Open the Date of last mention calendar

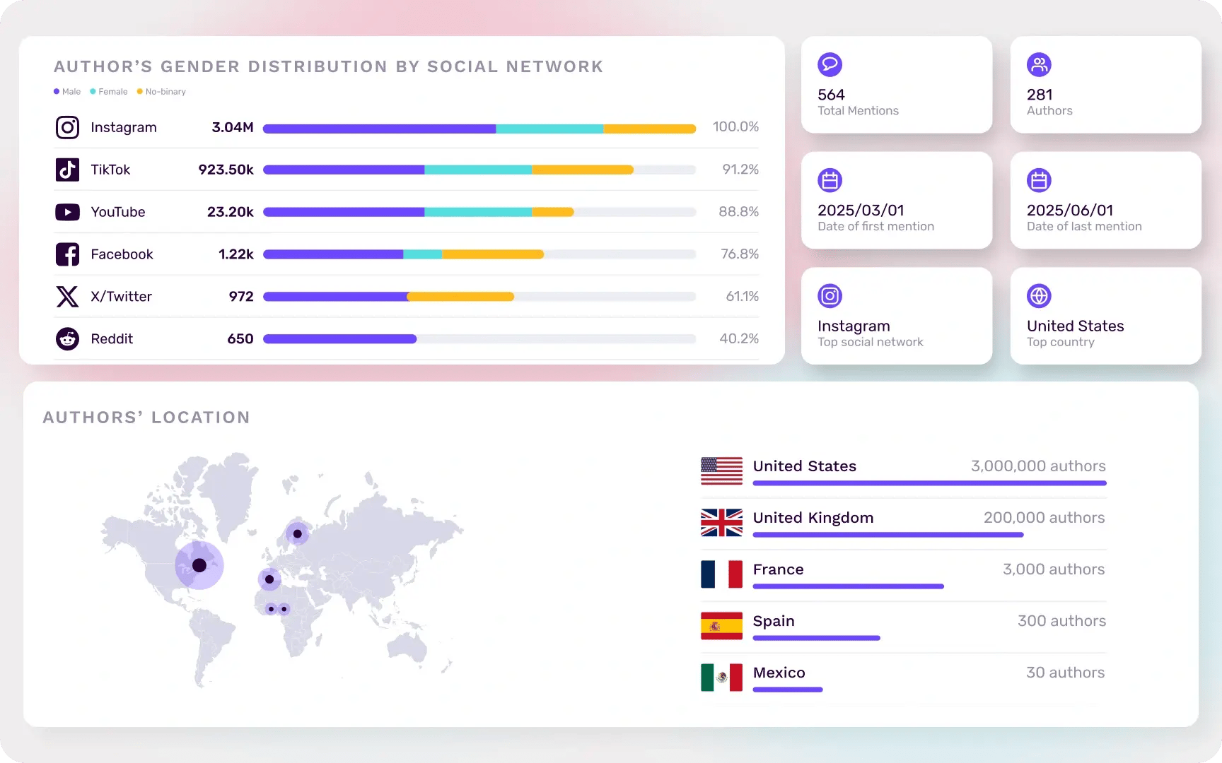point(1039,180)
